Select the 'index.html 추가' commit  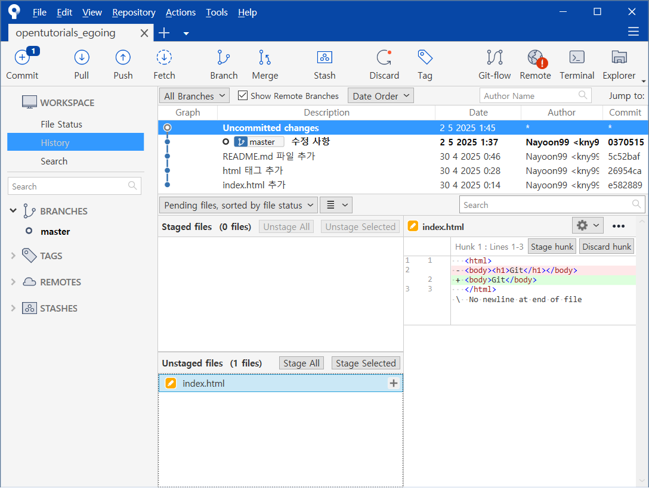(x=403, y=185)
